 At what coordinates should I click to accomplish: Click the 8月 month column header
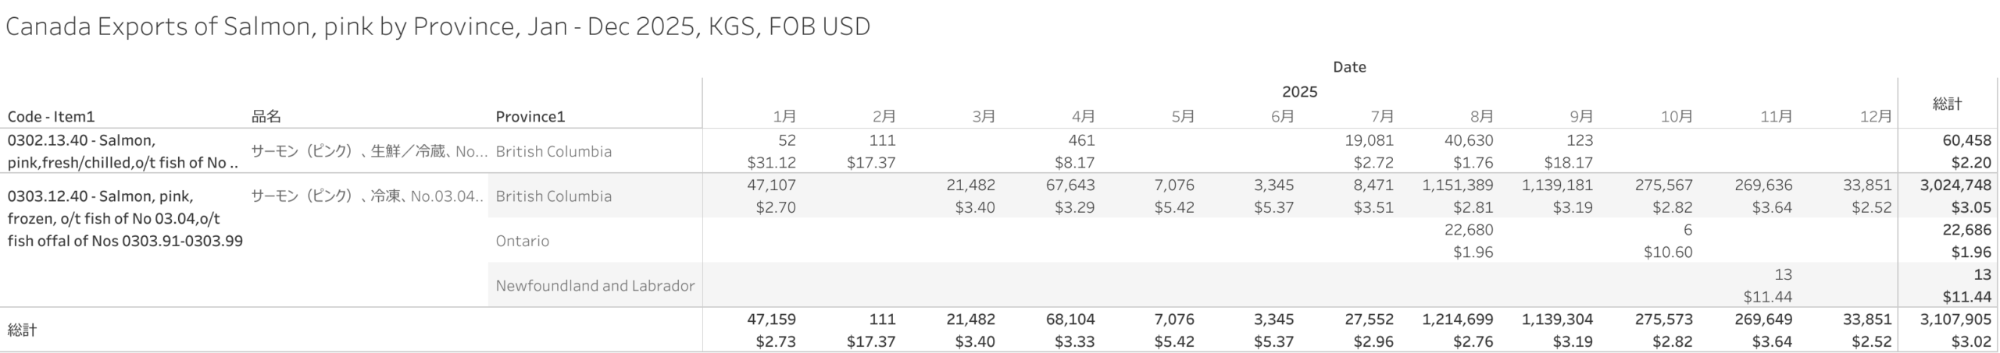coord(1481,117)
